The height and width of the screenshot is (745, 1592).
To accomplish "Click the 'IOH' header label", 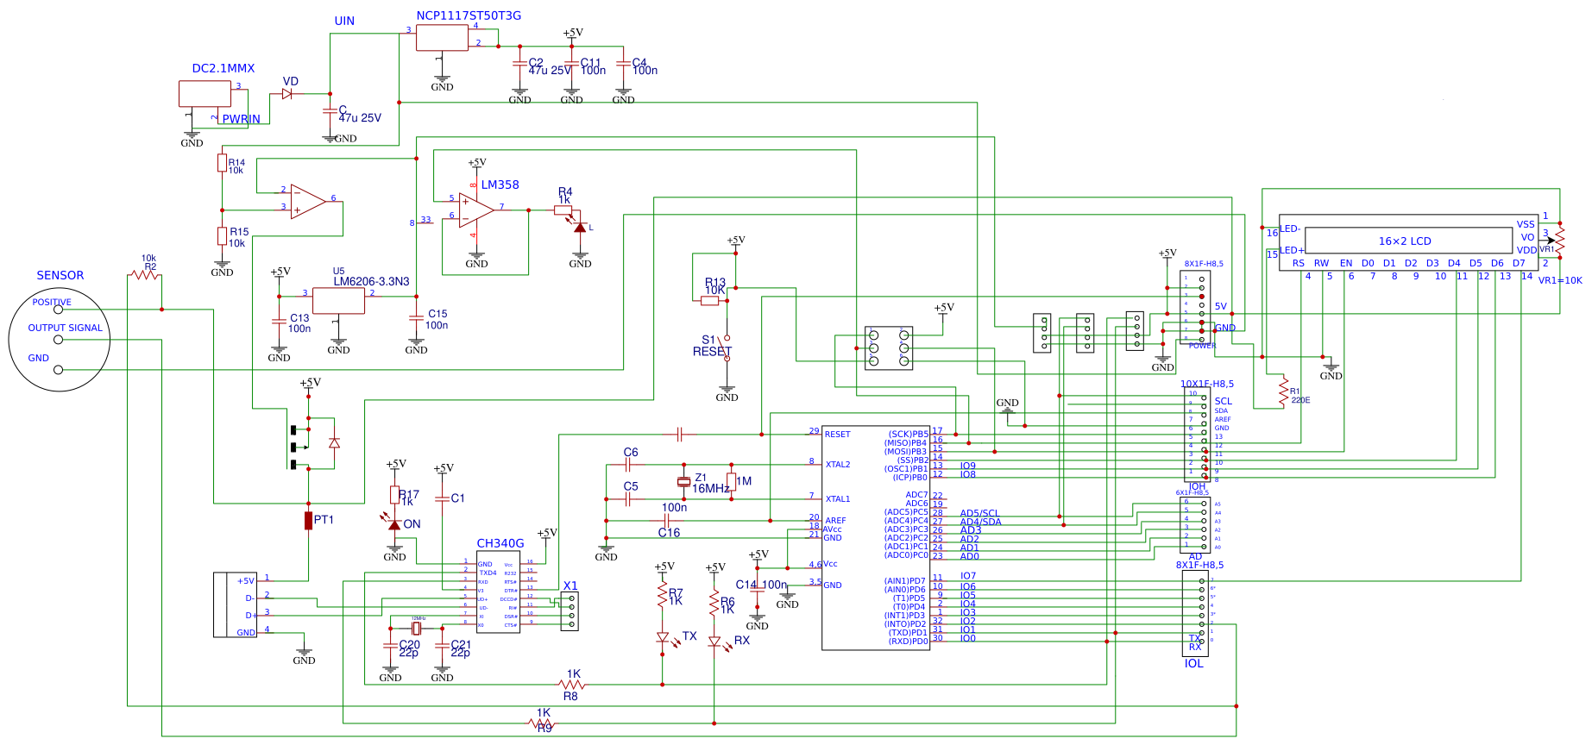I will pyautogui.click(x=1198, y=487).
